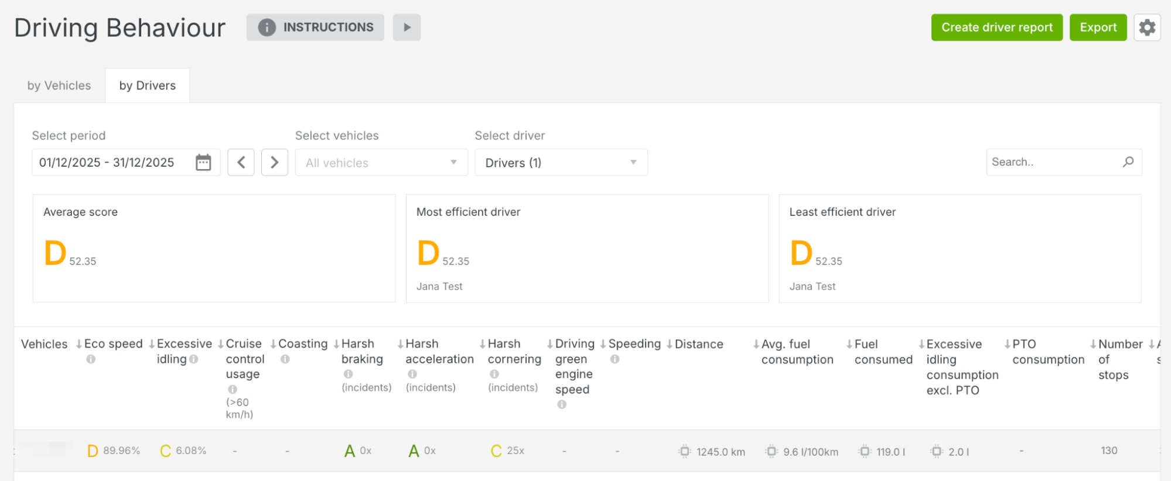Open the calendar date picker icon
The width and height of the screenshot is (1171, 481).
click(203, 162)
